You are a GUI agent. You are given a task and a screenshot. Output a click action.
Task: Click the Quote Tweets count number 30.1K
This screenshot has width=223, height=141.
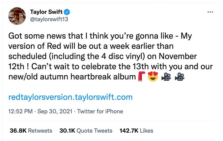[67, 131]
